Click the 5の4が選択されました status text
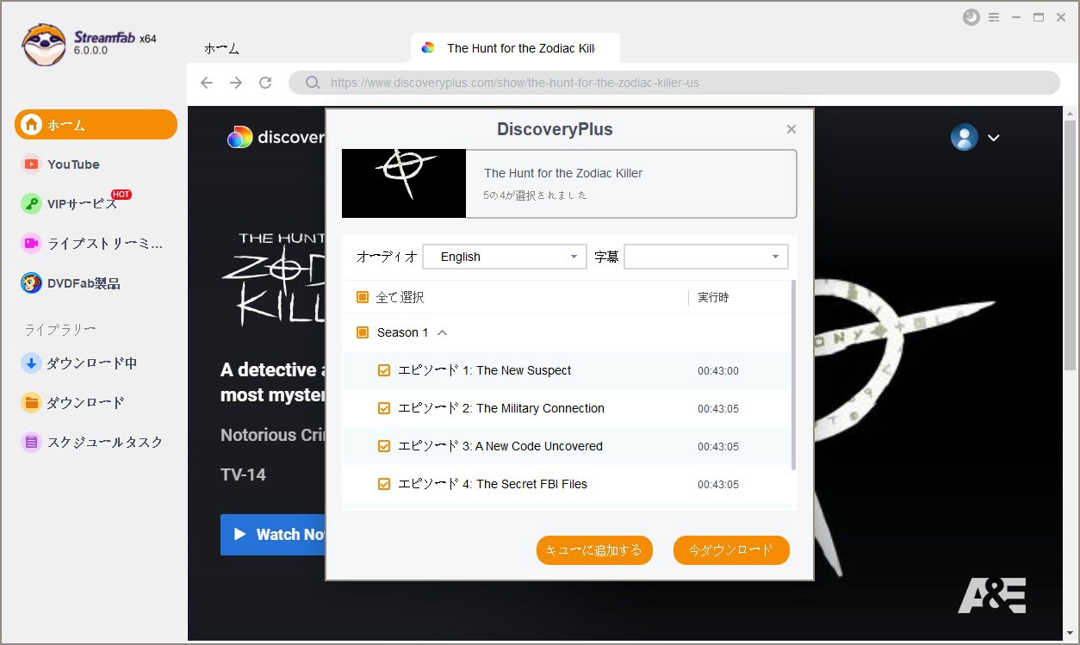This screenshot has width=1080, height=645. click(x=536, y=195)
